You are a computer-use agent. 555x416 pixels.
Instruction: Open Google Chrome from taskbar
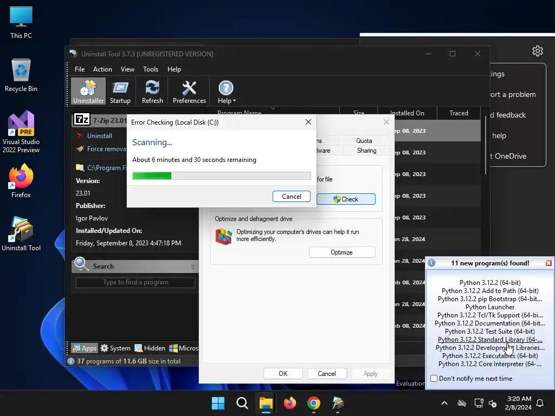pos(314,403)
